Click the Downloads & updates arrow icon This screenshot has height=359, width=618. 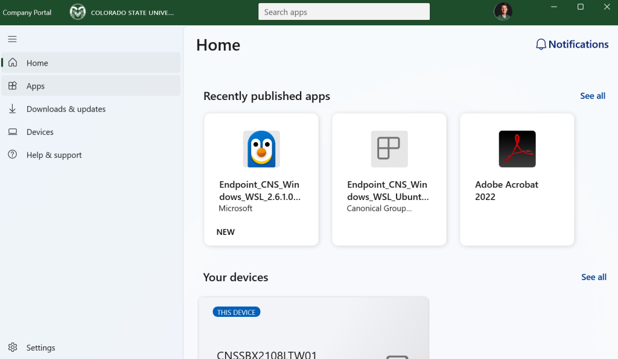(13, 109)
